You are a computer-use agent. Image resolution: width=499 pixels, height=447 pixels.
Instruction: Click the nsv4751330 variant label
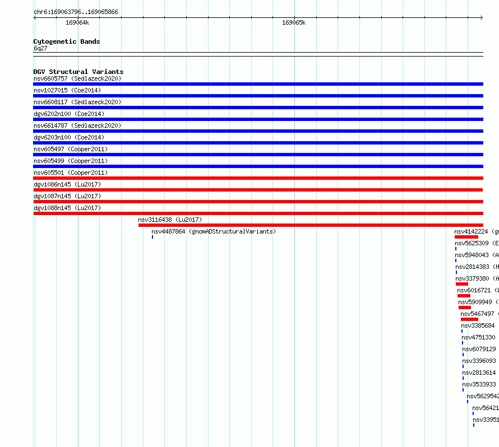(x=479, y=337)
